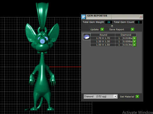
Task: Select the 1.50 X 1.50 size cell
Action: (x=103, y=45)
